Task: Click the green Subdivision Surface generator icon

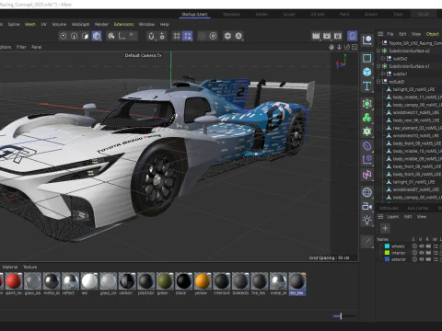Action: [x=366, y=104]
